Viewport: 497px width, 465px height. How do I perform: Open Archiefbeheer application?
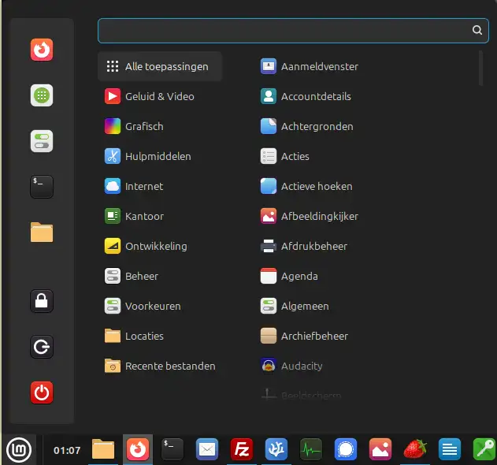pos(314,336)
